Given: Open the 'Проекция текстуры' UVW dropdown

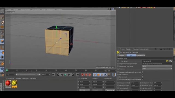Looking at the screenshot, I should (x=157, y=66).
